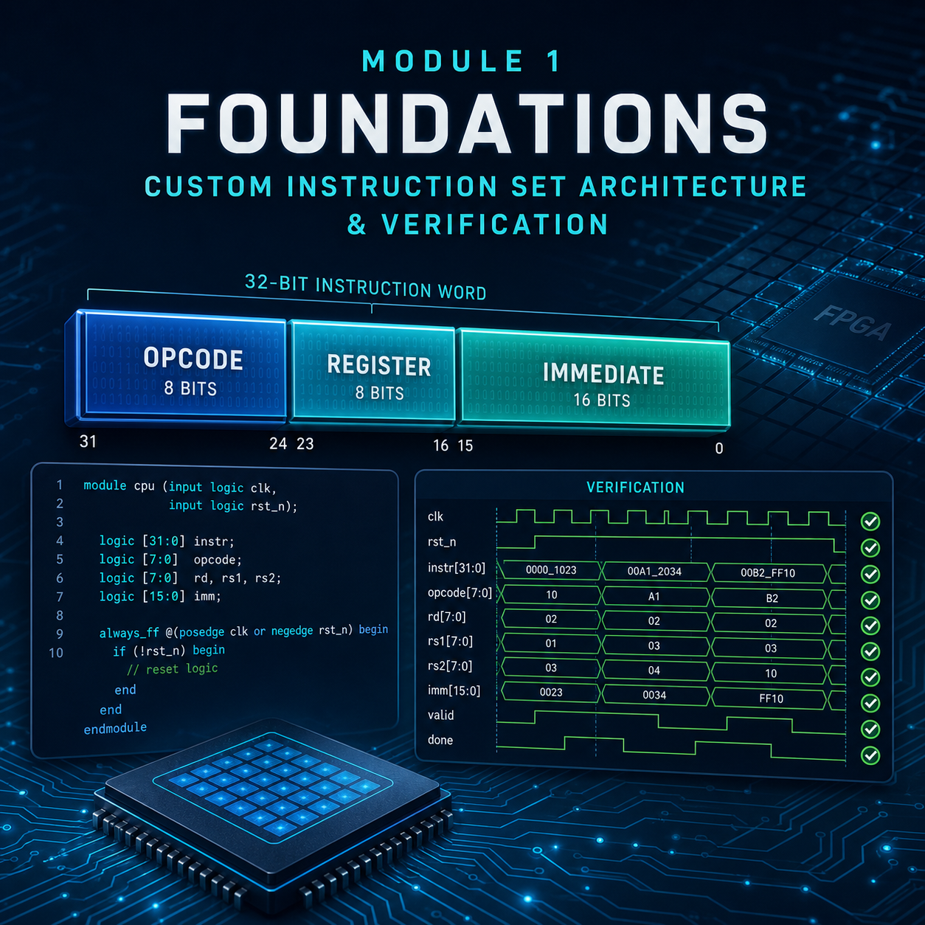Click the "done" signal label
This screenshot has width=925, height=925.
(x=440, y=740)
